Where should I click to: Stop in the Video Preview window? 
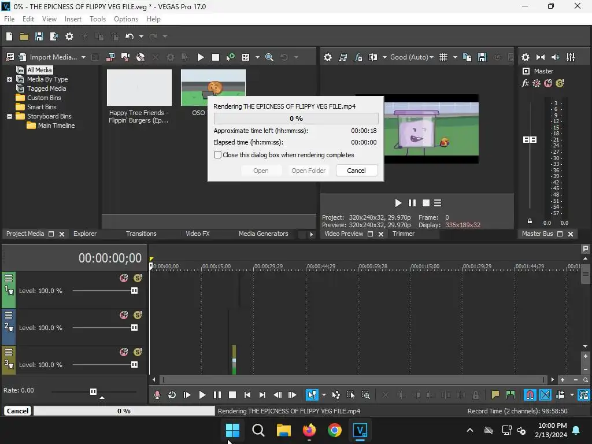point(426,203)
